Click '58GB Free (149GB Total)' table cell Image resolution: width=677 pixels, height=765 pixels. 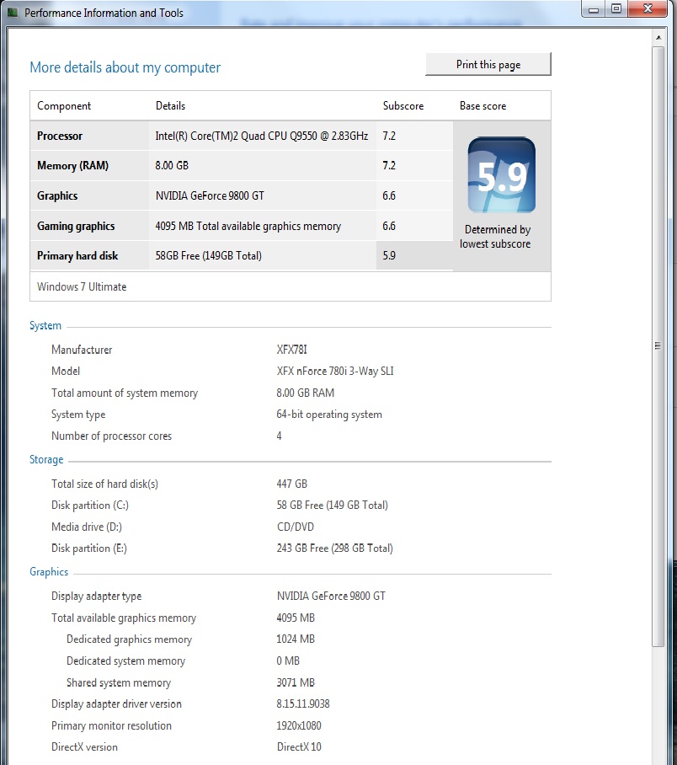[208, 255]
